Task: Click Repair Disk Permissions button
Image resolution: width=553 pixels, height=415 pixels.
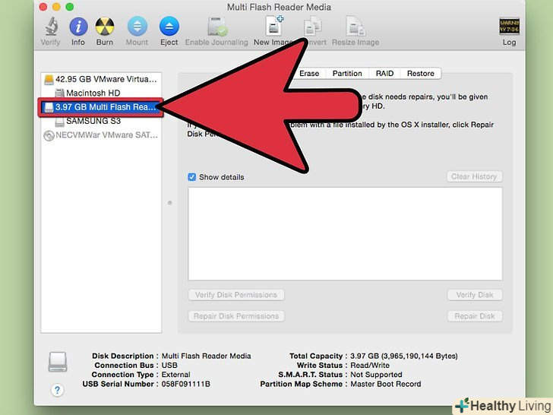Action: pos(236,316)
